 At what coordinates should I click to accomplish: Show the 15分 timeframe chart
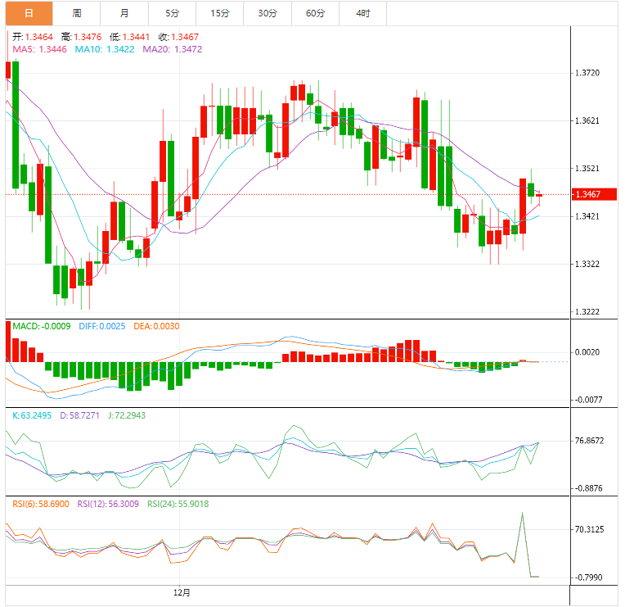(x=219, y=13)
